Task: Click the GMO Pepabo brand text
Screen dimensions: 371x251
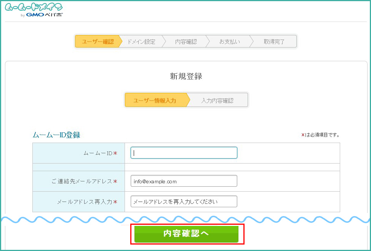Action: [45, 15]
